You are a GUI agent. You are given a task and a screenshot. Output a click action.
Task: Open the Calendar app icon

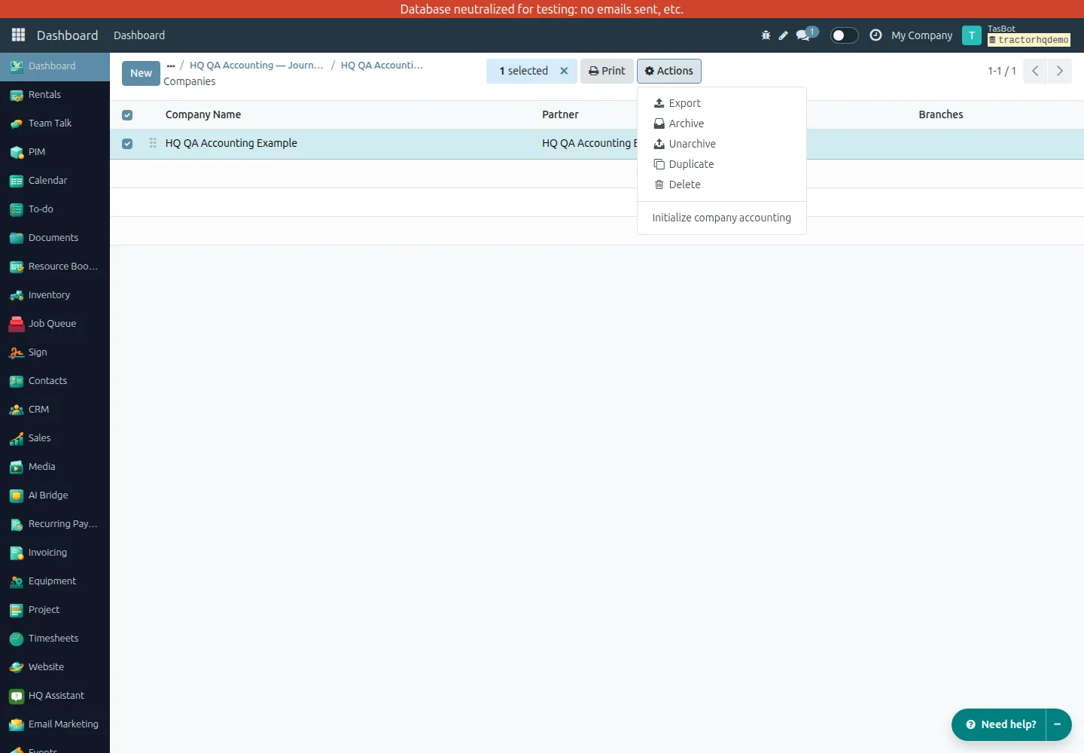click(17, 181)
